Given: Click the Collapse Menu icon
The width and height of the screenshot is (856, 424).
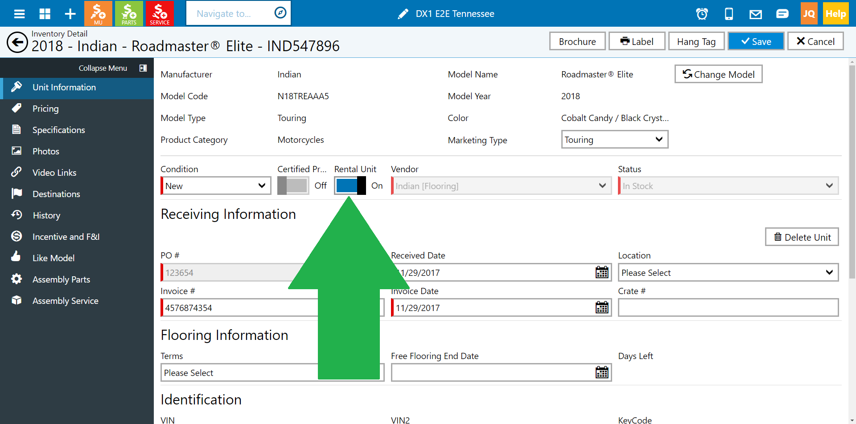Looking at the screenshot, I should pyautogui.click(x=143, y=68).
